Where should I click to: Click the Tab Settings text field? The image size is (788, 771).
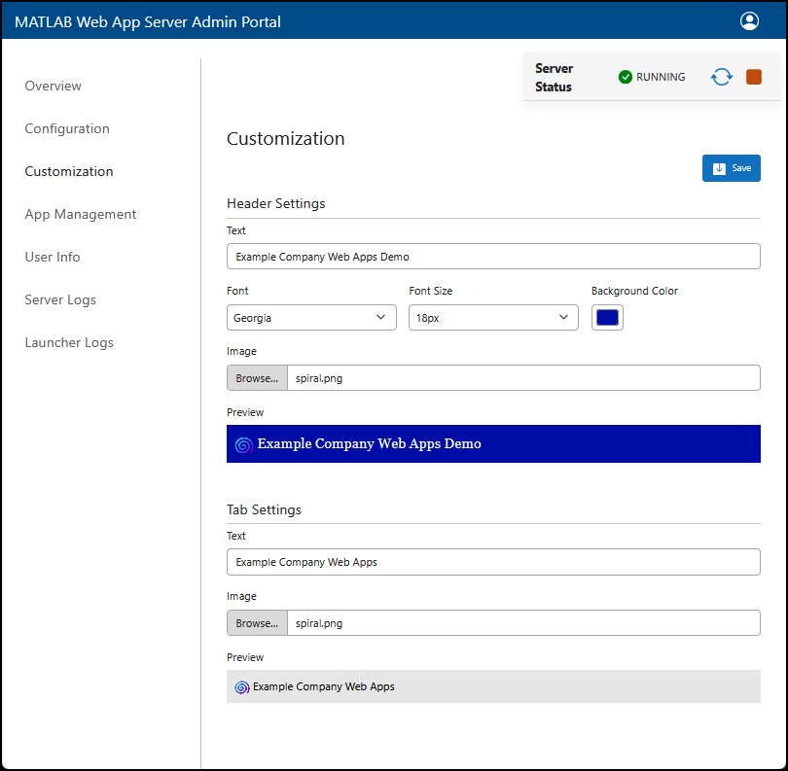click(x=493, y=561)
